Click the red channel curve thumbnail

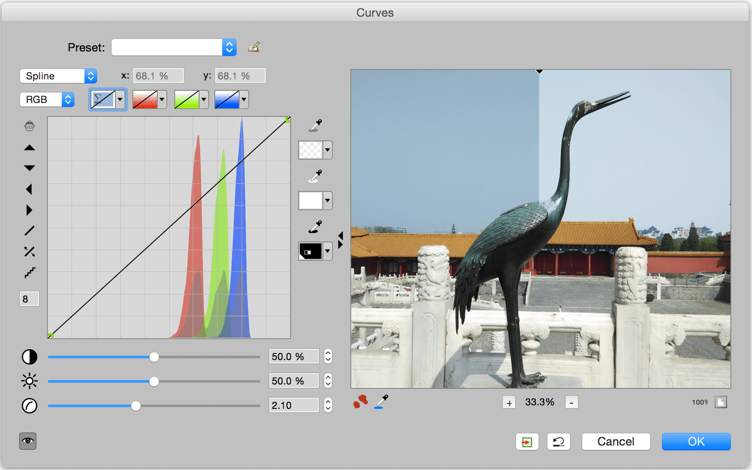click(x=145, y=99)
